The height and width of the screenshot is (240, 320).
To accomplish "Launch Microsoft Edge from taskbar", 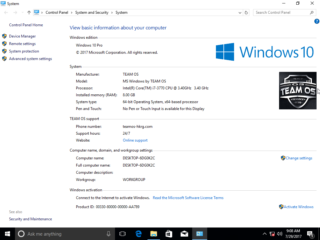I will point(138,234).
